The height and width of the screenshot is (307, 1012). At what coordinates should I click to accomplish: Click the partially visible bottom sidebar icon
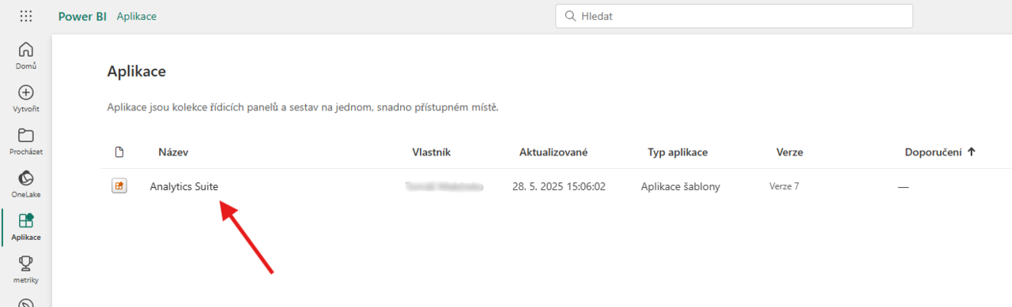[25, 302]
